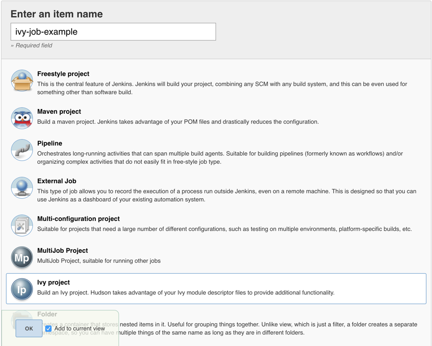Image resolution: width=432 pixels, height=346 pixels.
Task: Pick the Pipeline item type title
Action: tap(50, 143)
